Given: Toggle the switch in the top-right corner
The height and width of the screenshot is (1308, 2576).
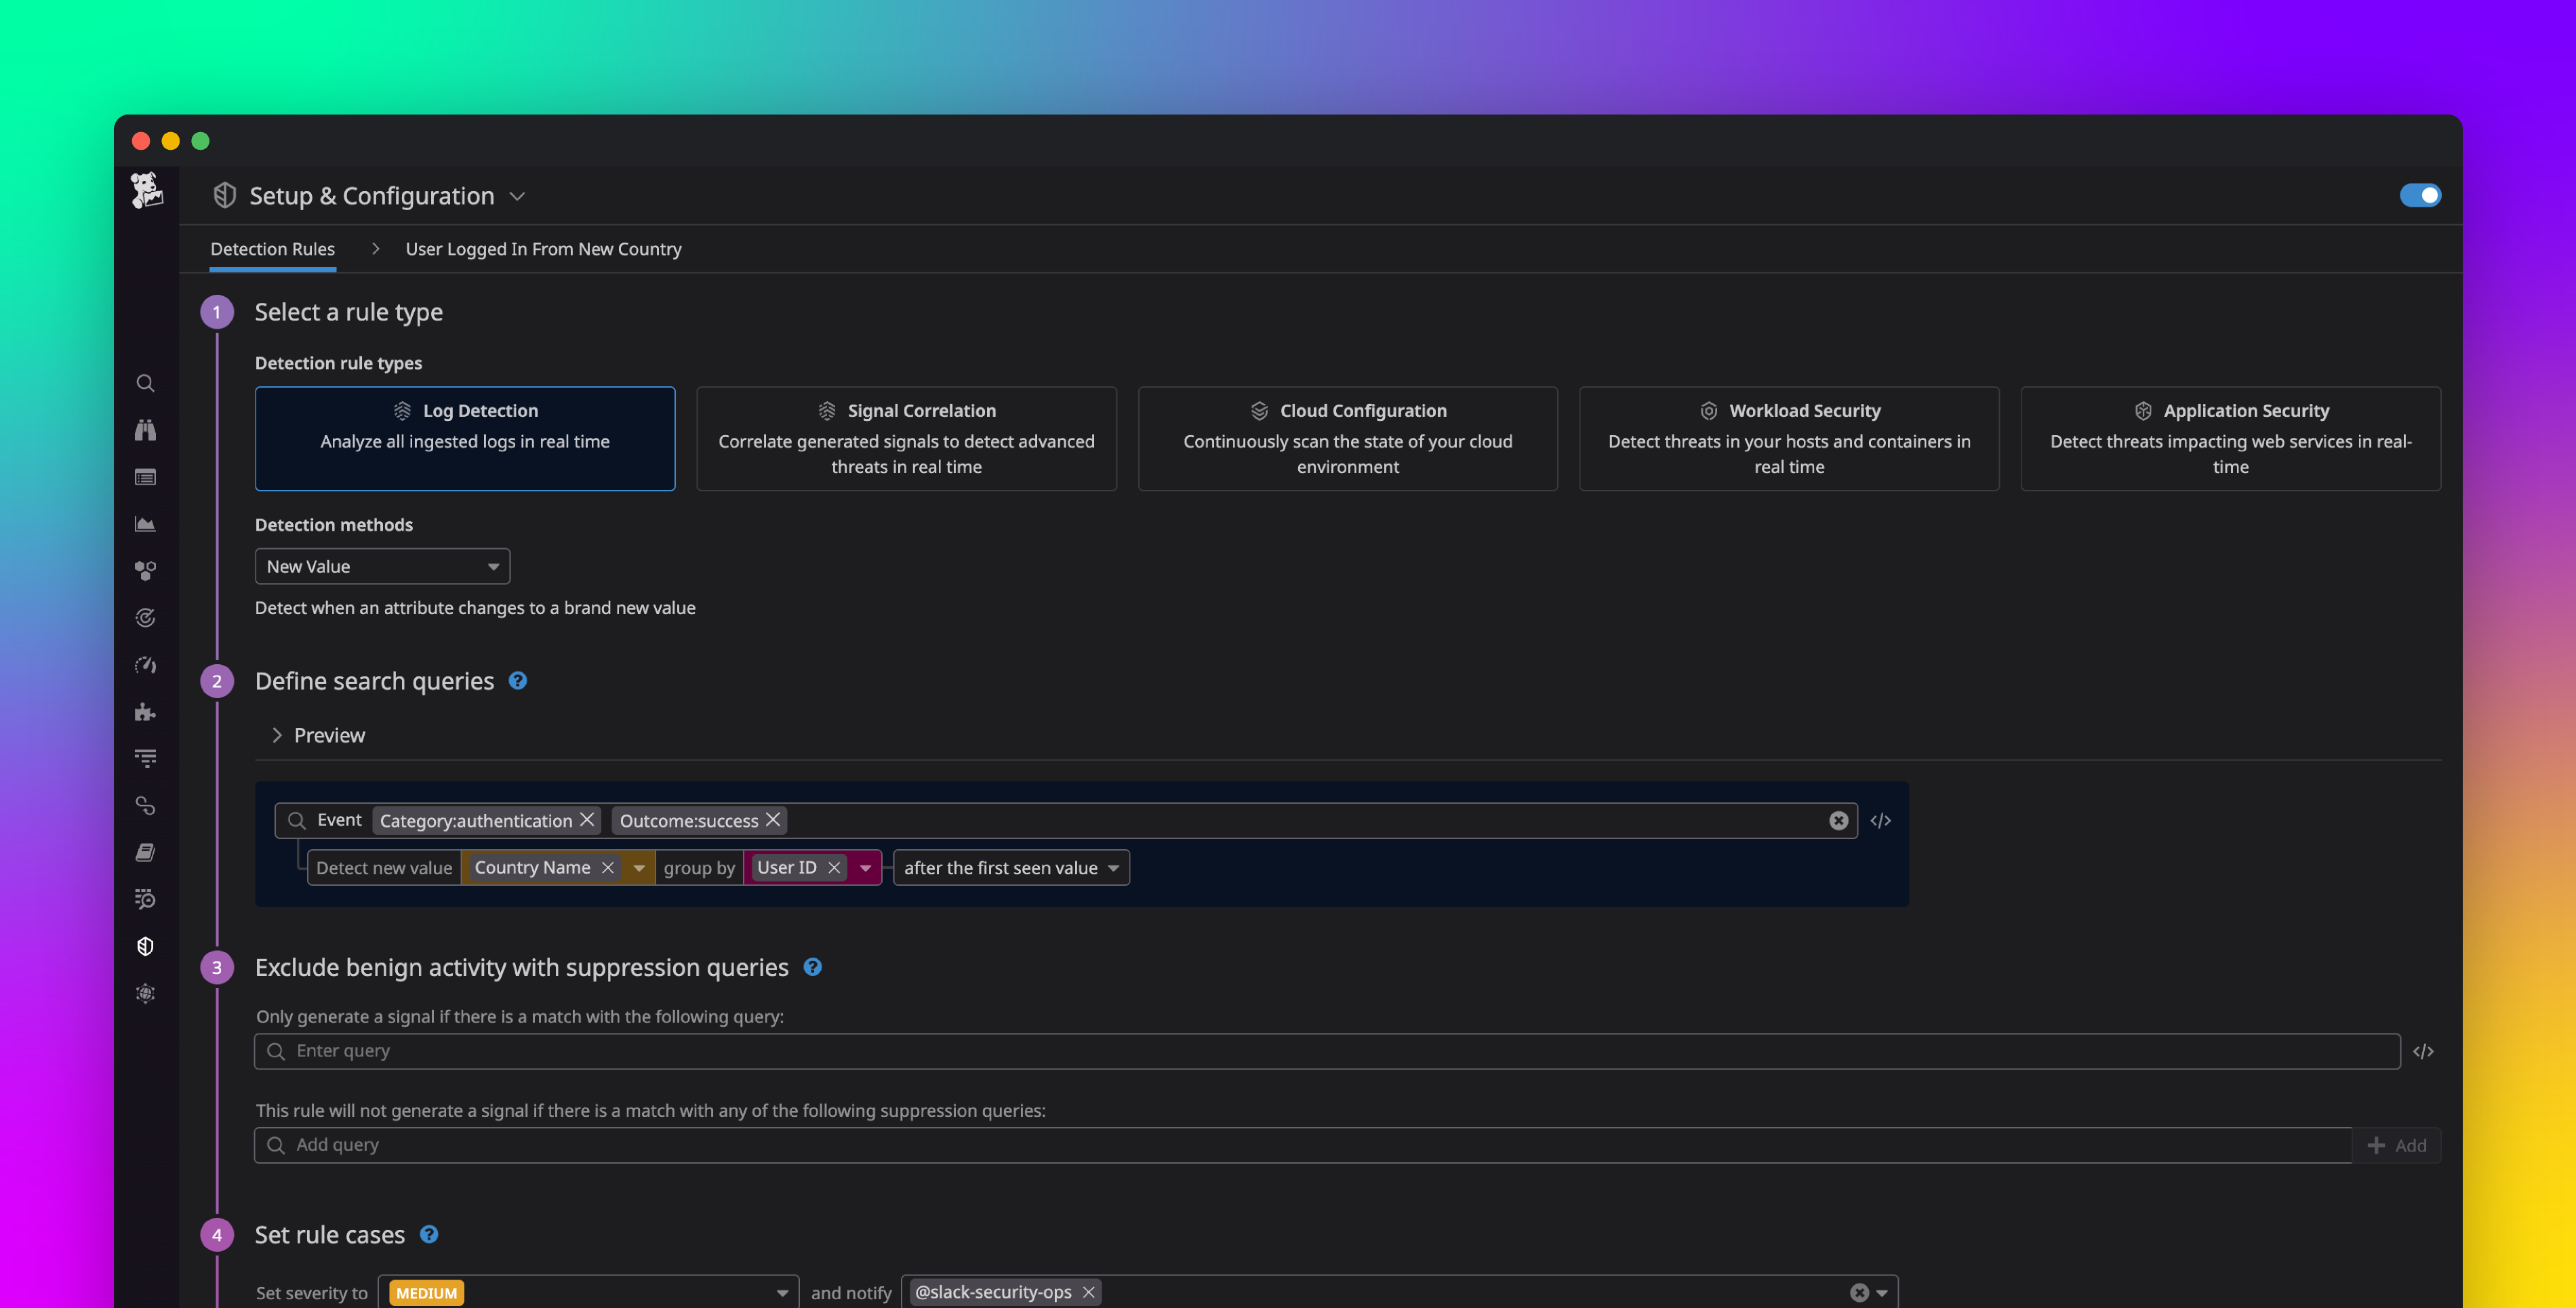Looking at the screenshot, I should tap(2420, 195).
